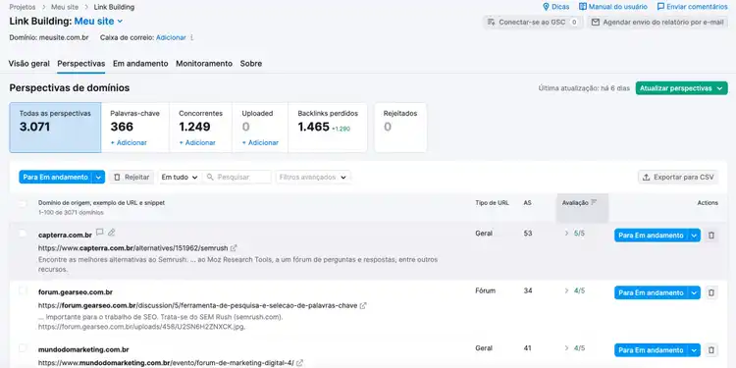Select the Palavras-chave 366 card

pos(135,128)
